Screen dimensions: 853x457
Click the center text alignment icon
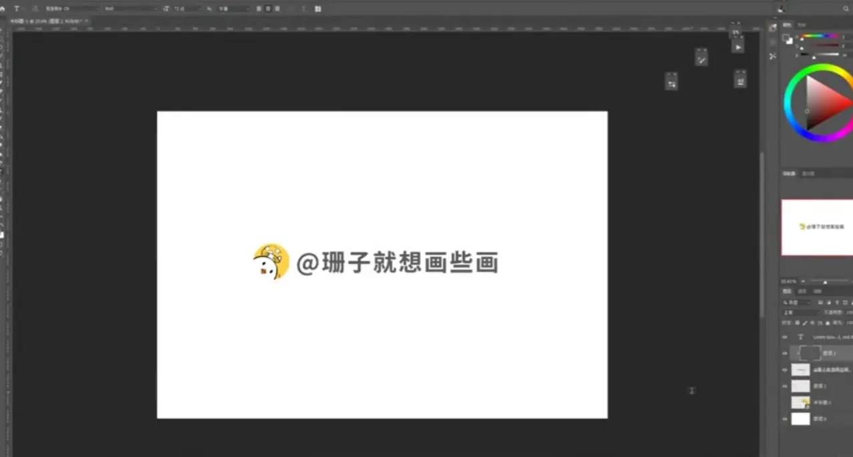(269, 8)
